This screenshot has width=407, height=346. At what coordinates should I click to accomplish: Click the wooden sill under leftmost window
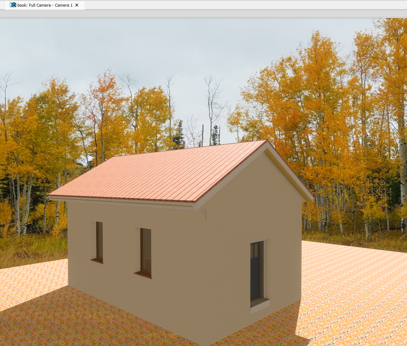(97, 261)
